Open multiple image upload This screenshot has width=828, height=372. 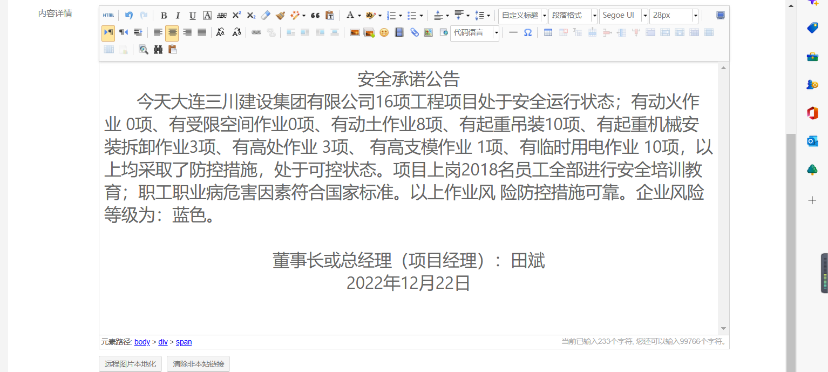(x=369, y=32)
